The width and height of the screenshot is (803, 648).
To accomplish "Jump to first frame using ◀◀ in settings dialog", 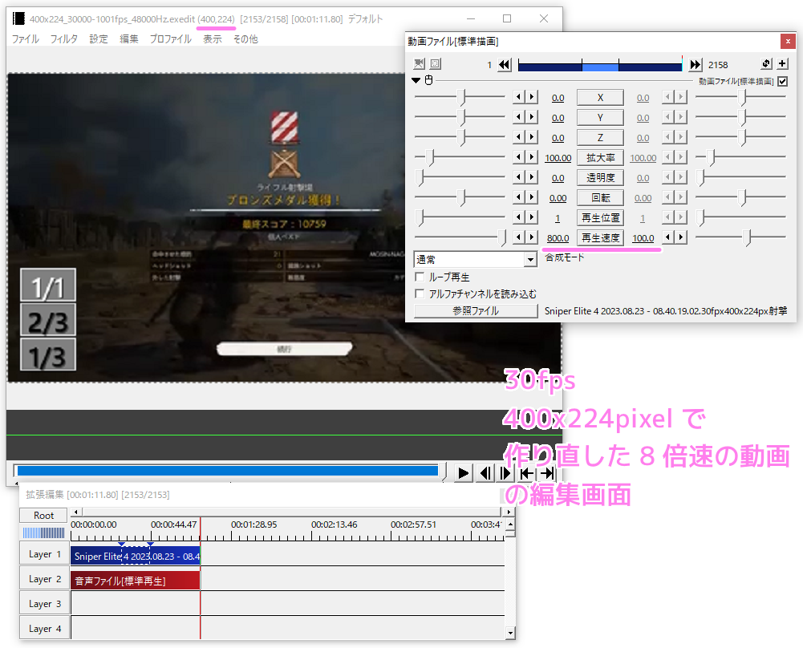I will pos(505,64).
